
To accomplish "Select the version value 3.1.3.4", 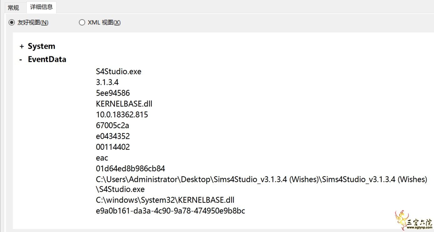I will pyautogui.click(x=107, y=83).
